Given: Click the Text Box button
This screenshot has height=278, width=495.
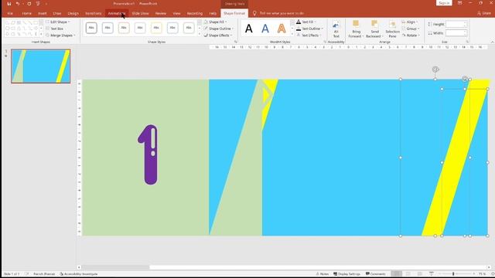Looking at the screenshot, I should [x=55, y=29].
